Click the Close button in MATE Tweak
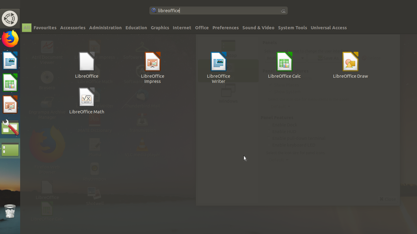The image size is (417, 234). (387, 199)
